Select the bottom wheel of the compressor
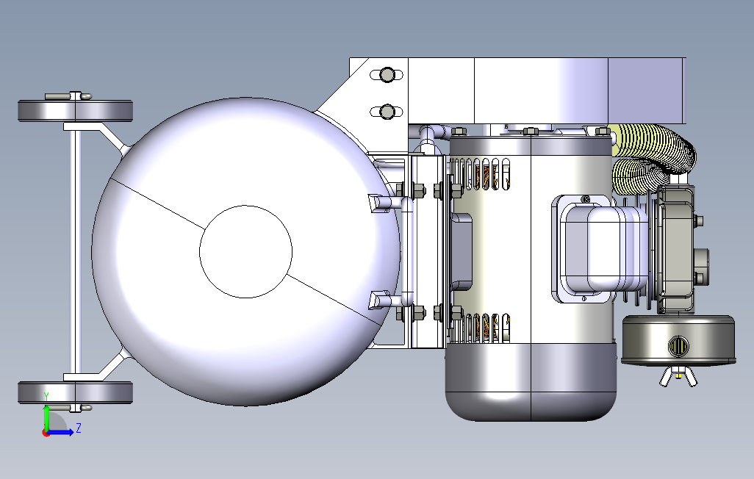Image resolution: width=754 pixels, height=479 pixels. coord(75,392)
